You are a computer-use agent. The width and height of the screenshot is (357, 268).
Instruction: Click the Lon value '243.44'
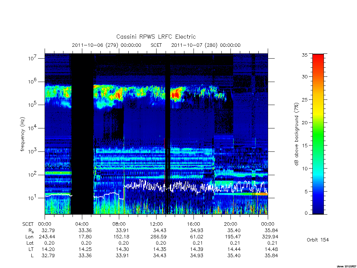click(x=47, y=237)
